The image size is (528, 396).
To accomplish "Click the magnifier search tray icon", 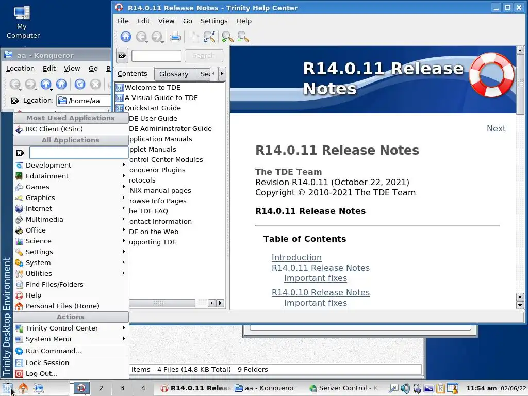I will coord(393,388).
